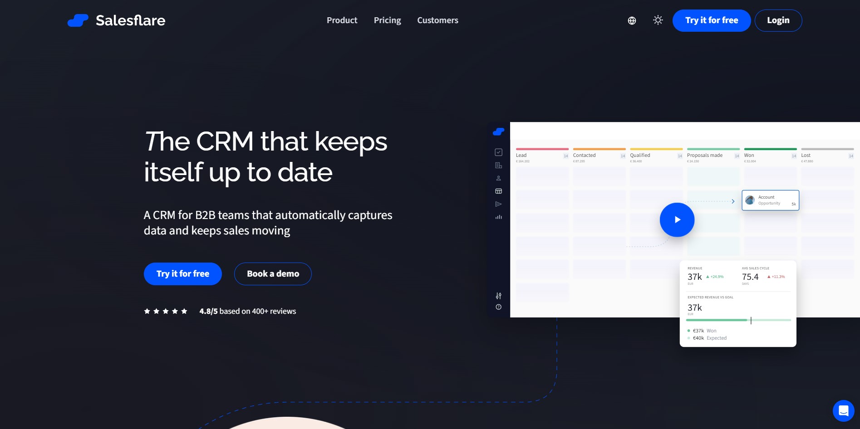This screenshot has height=429, width=860.
Task: Click the Salesflare logo in the preview sidebar
Action: (x=499, y=132)
